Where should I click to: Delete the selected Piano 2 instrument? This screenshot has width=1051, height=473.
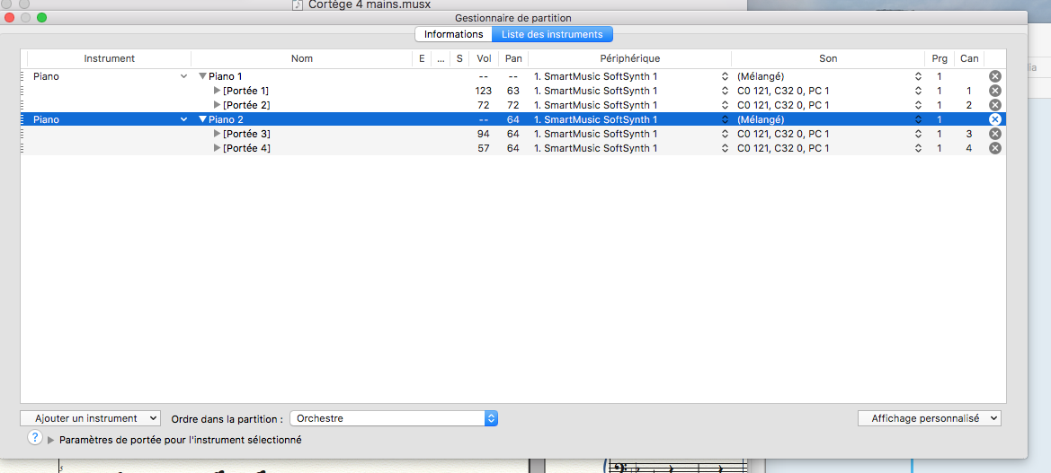point(995,119)
